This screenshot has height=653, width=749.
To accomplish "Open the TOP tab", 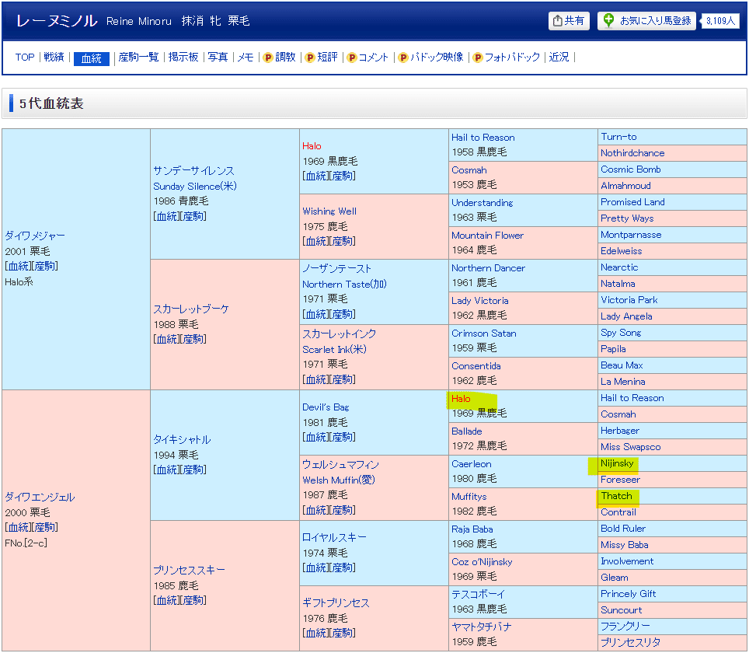I will (x=25, y=58).
